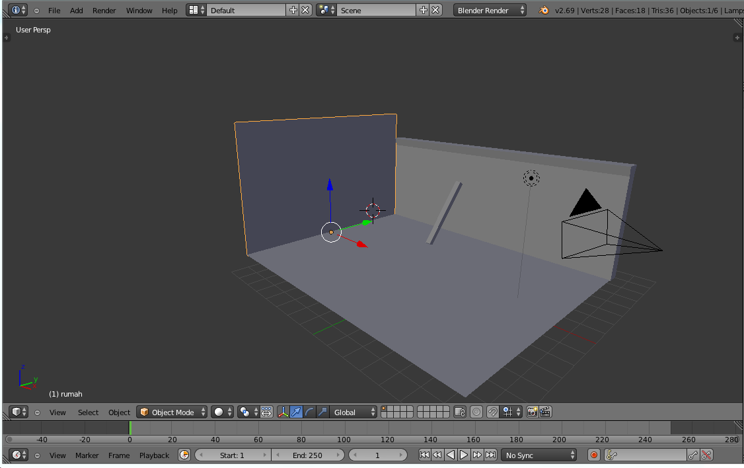Click the End: 250 frame field
744x468 pixels.
pyautogui.click(x=307, y=455)
